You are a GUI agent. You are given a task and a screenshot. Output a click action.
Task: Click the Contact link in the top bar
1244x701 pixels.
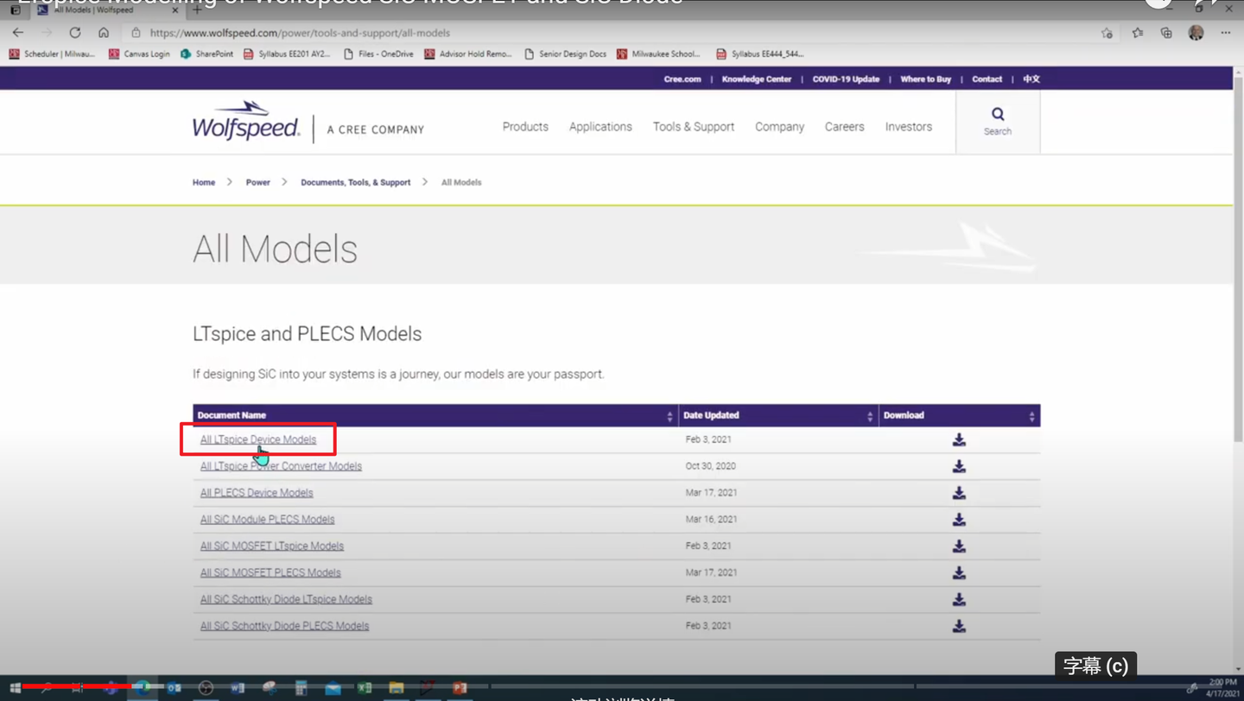click(x=987, y=79)
